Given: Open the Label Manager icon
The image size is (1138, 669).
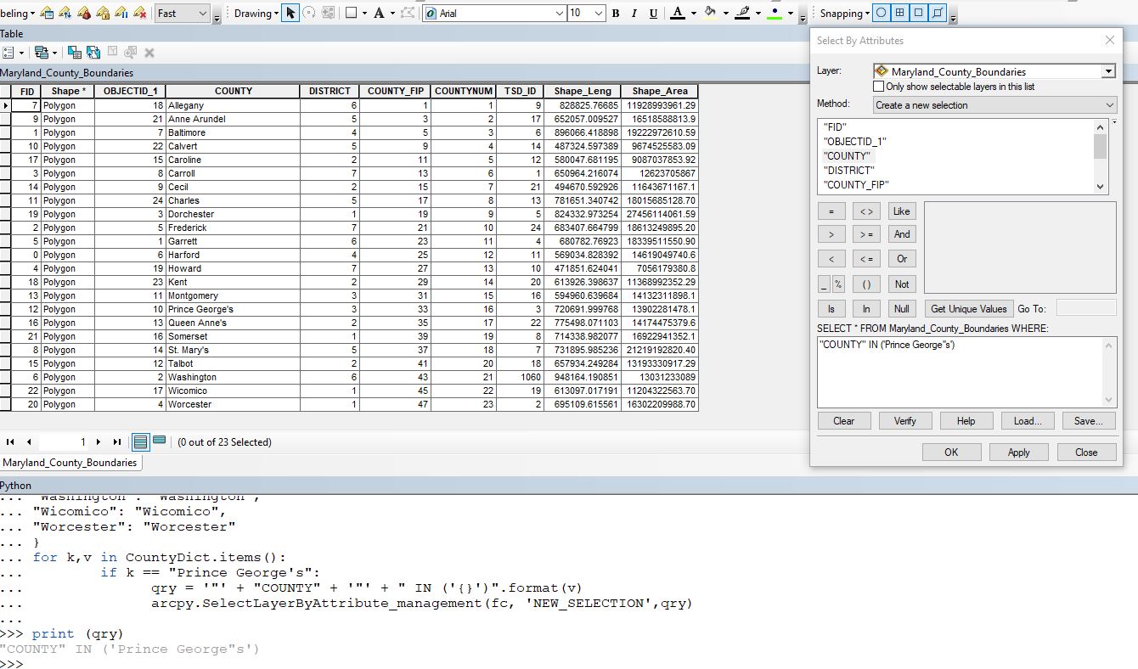Looking at the screenshot, I should tap(47, 14).
